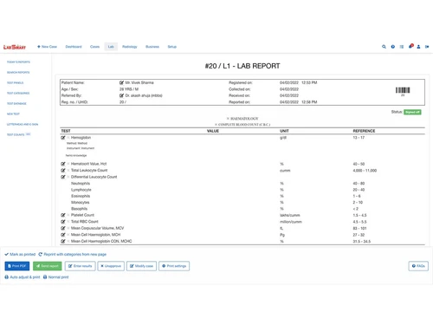Open Test Database in sidebar
This screenshot has width=433, height=325.
click(x=16, y=103)
